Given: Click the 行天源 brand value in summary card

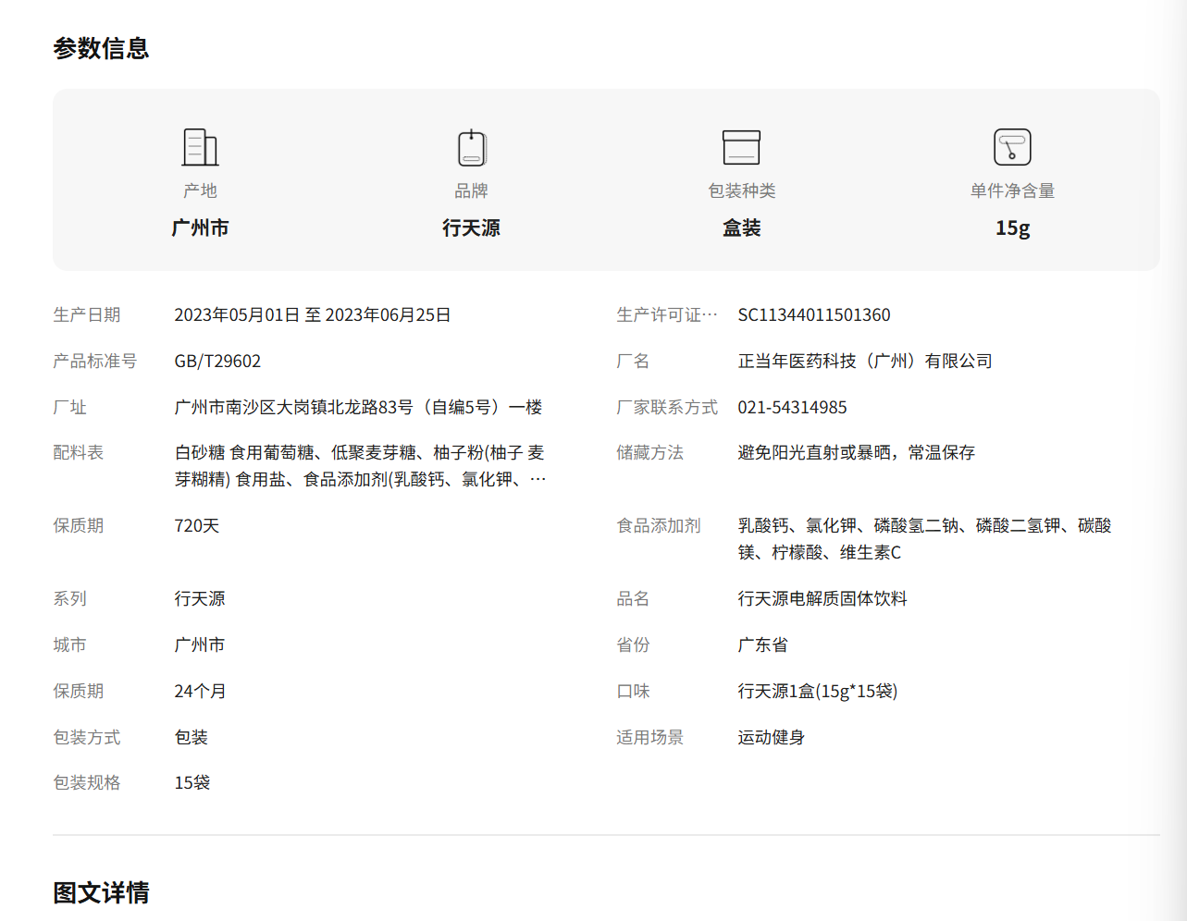Looking at the screenshot, I should [471, 227].
